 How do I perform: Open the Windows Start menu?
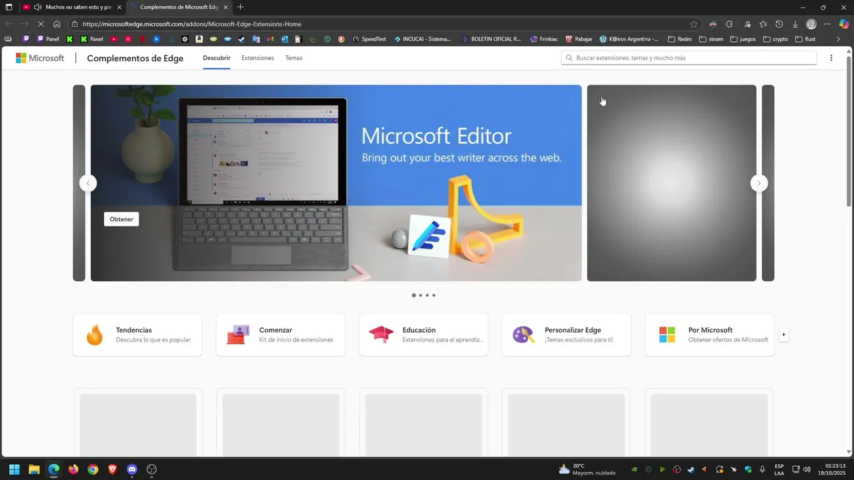[14, 469]
